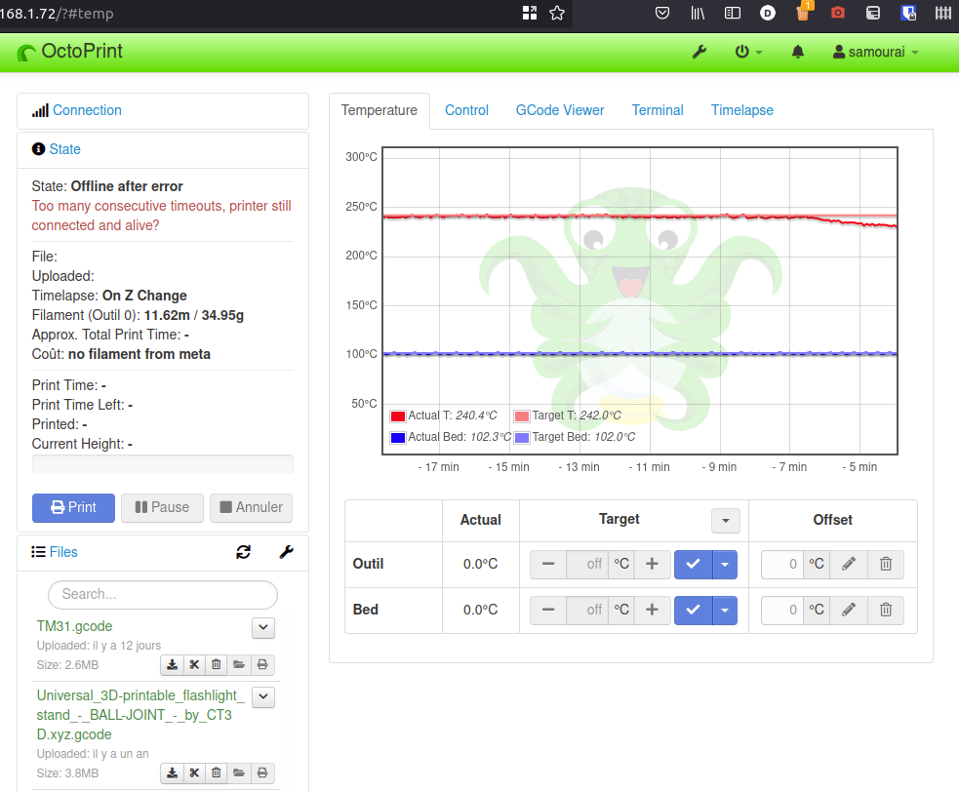Open Target column header dropdown
This screenshot has width=959, height=792.
click(726, 521)
